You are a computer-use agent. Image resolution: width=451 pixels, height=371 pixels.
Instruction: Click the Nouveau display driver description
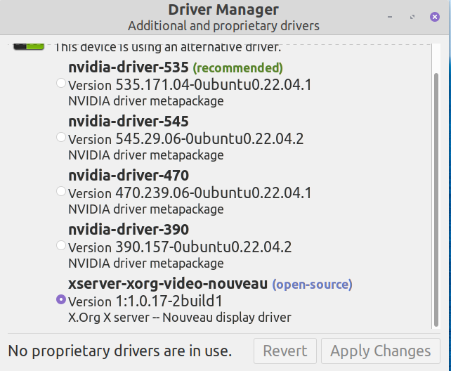(179, 317)
